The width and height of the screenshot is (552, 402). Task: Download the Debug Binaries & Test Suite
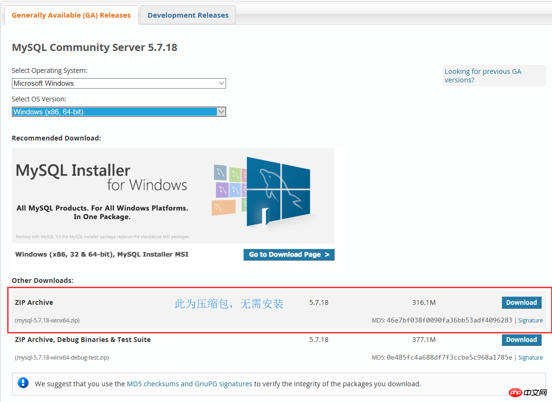click(x=521, y=340)
